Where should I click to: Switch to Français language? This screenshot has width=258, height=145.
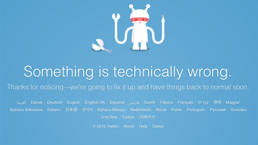coord(185,103)
